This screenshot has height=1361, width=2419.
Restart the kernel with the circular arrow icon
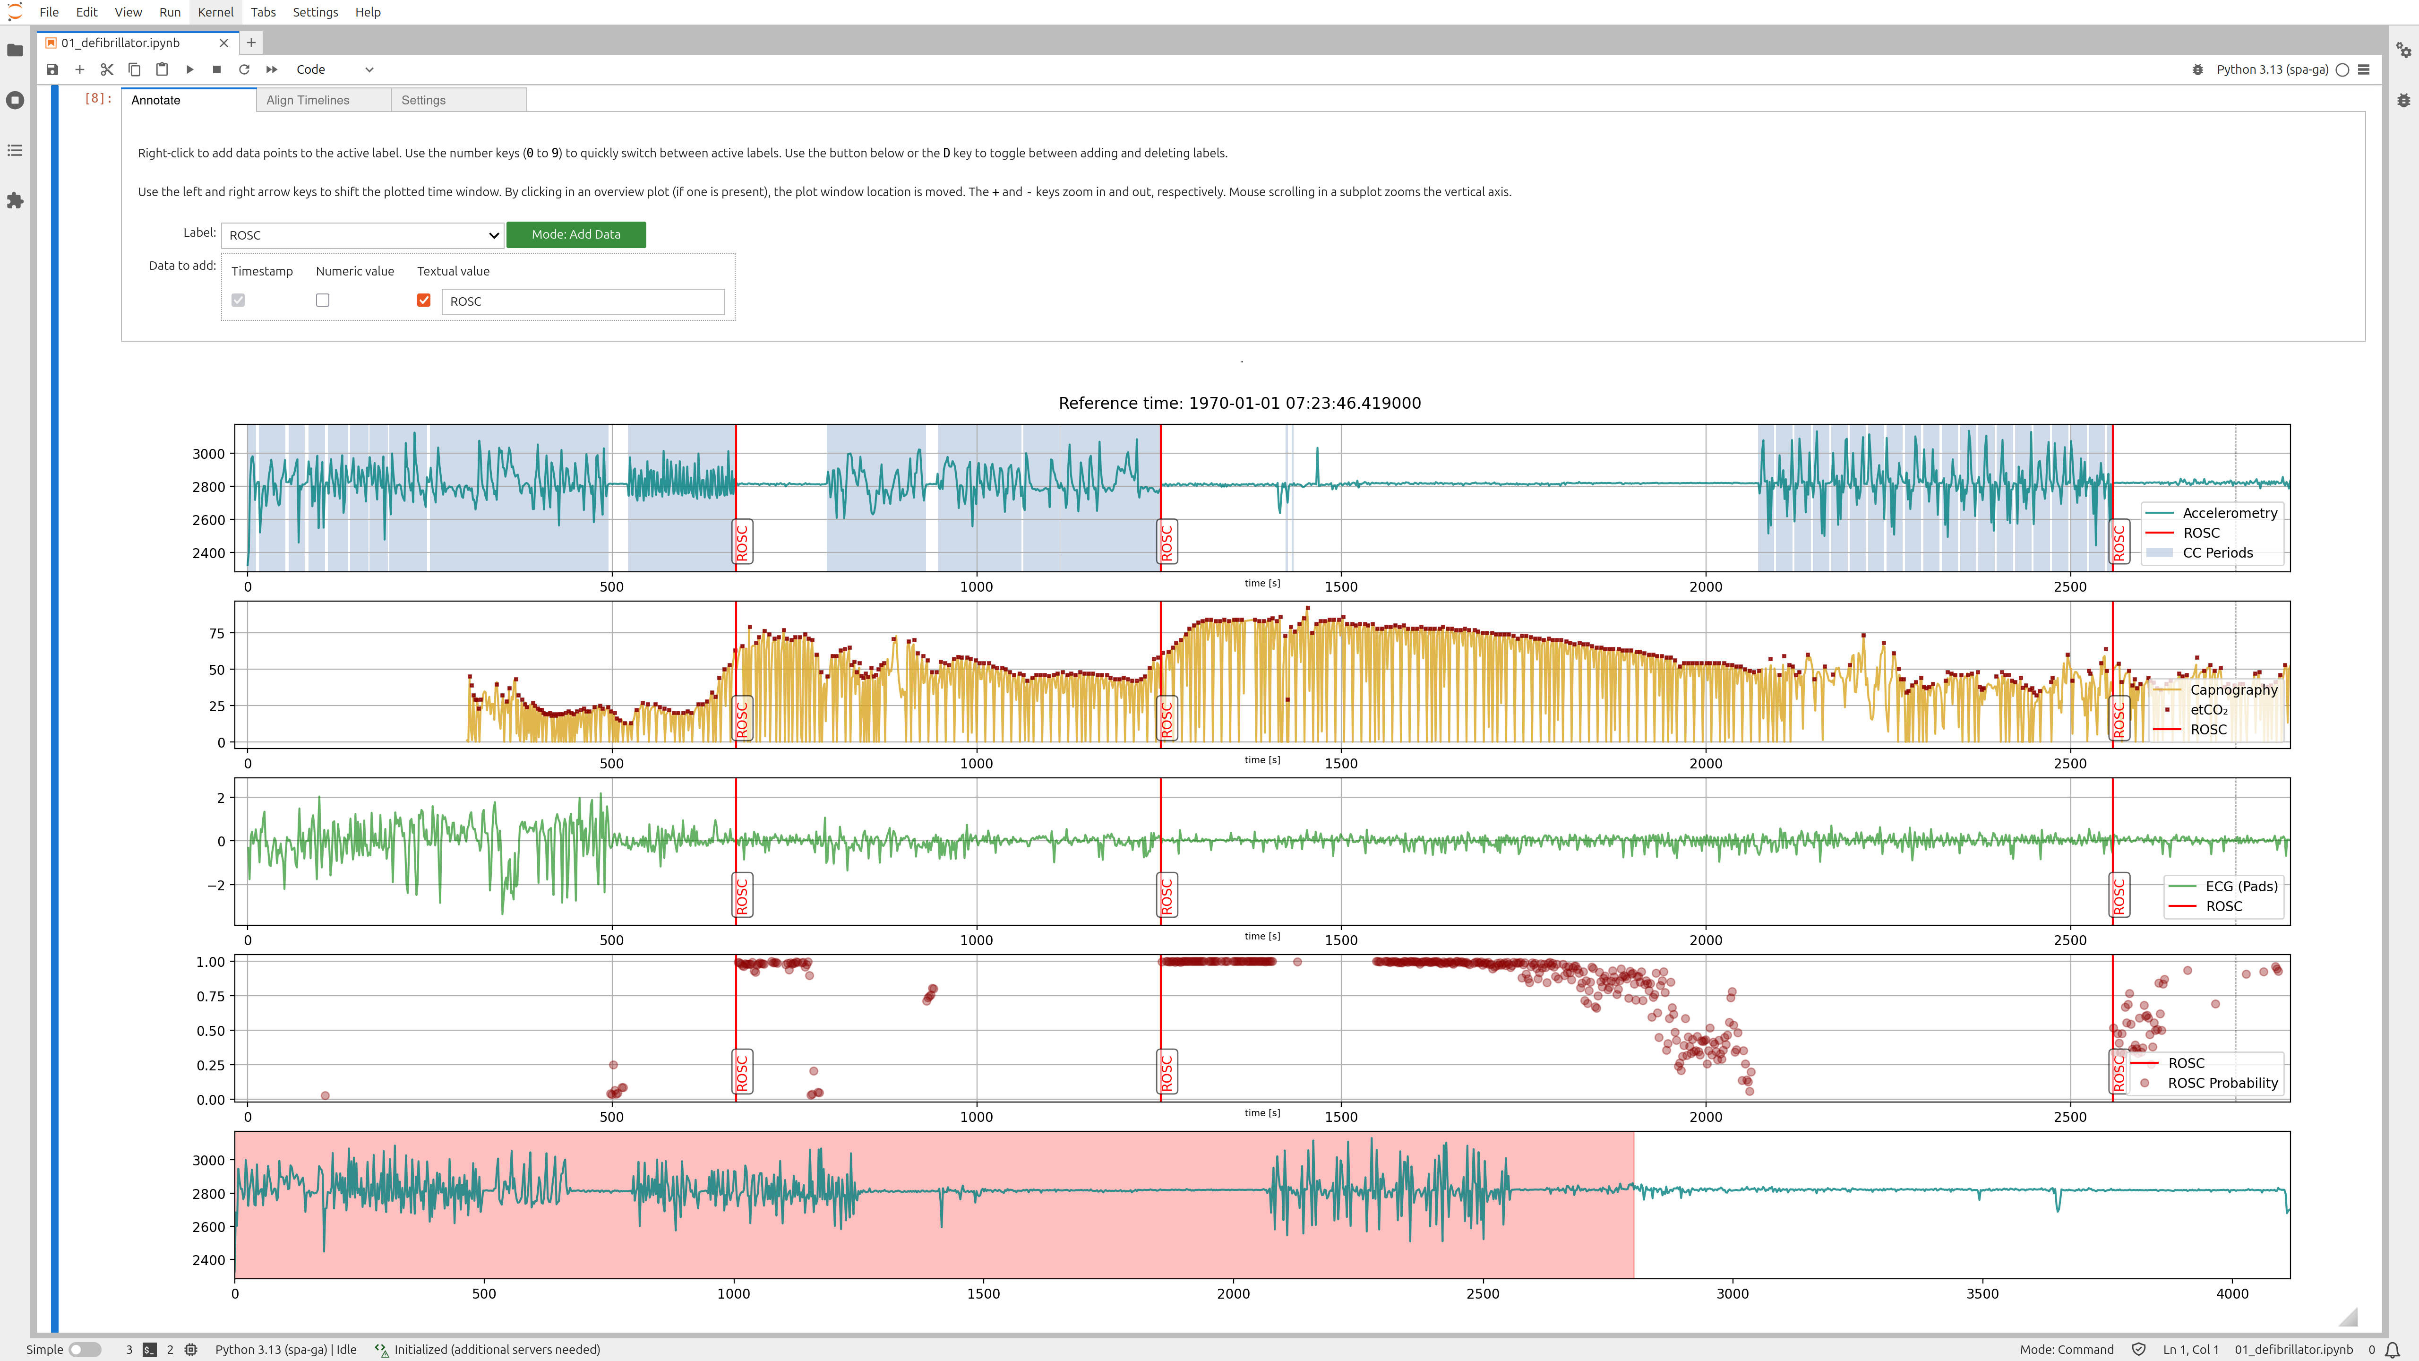click(244, 69)
